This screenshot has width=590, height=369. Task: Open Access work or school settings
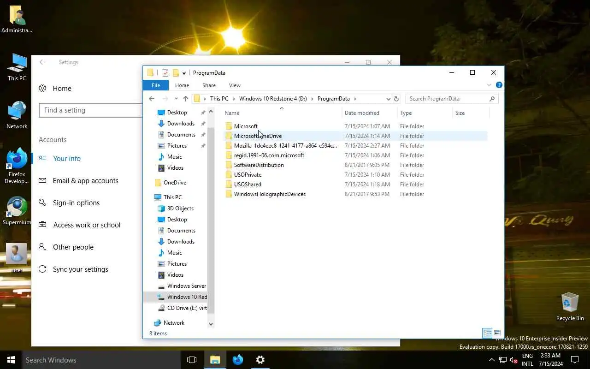(87, 225)
